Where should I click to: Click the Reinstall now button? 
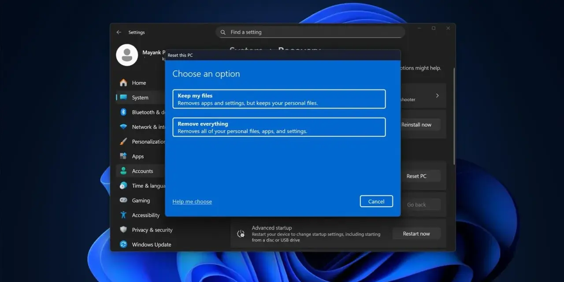pos(420,125)
